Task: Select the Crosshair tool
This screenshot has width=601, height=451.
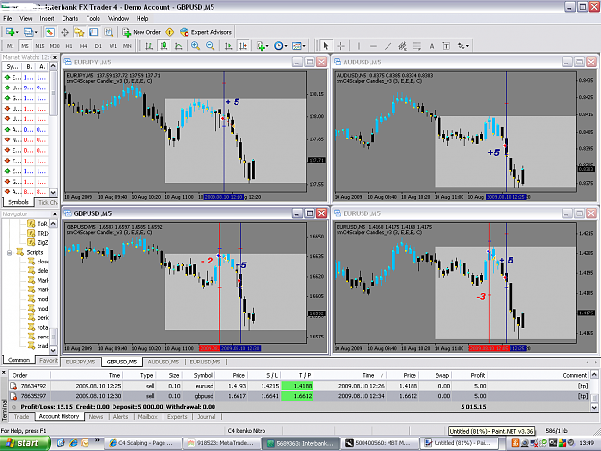Action: [340, 46]
